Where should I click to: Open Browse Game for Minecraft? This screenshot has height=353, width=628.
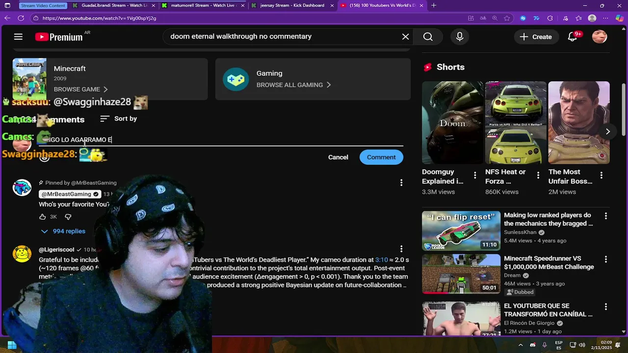tap(80, 89)
